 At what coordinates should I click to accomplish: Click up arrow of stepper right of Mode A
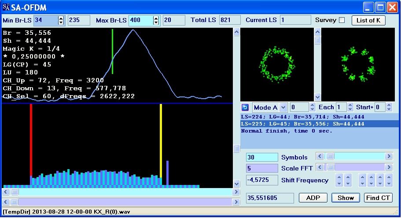[x=312, y=105]
